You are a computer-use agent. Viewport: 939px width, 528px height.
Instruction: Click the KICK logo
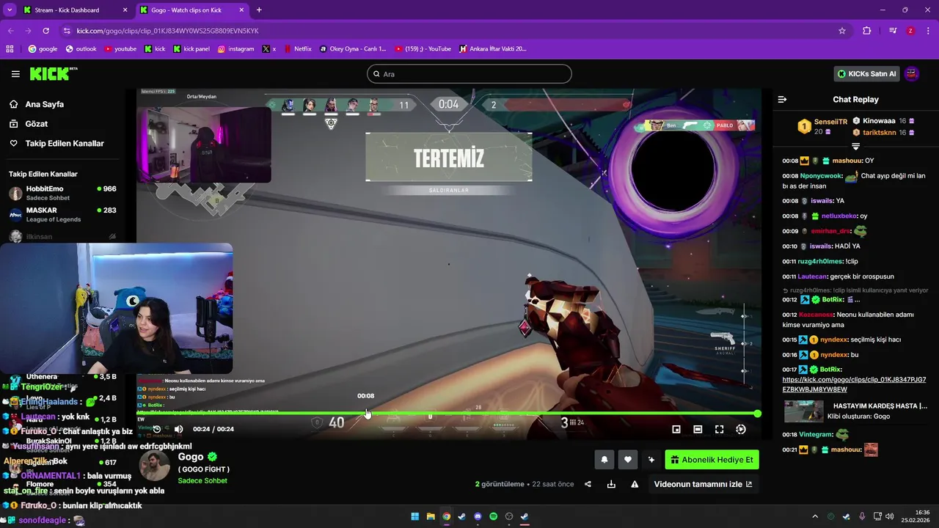point(53,73)
